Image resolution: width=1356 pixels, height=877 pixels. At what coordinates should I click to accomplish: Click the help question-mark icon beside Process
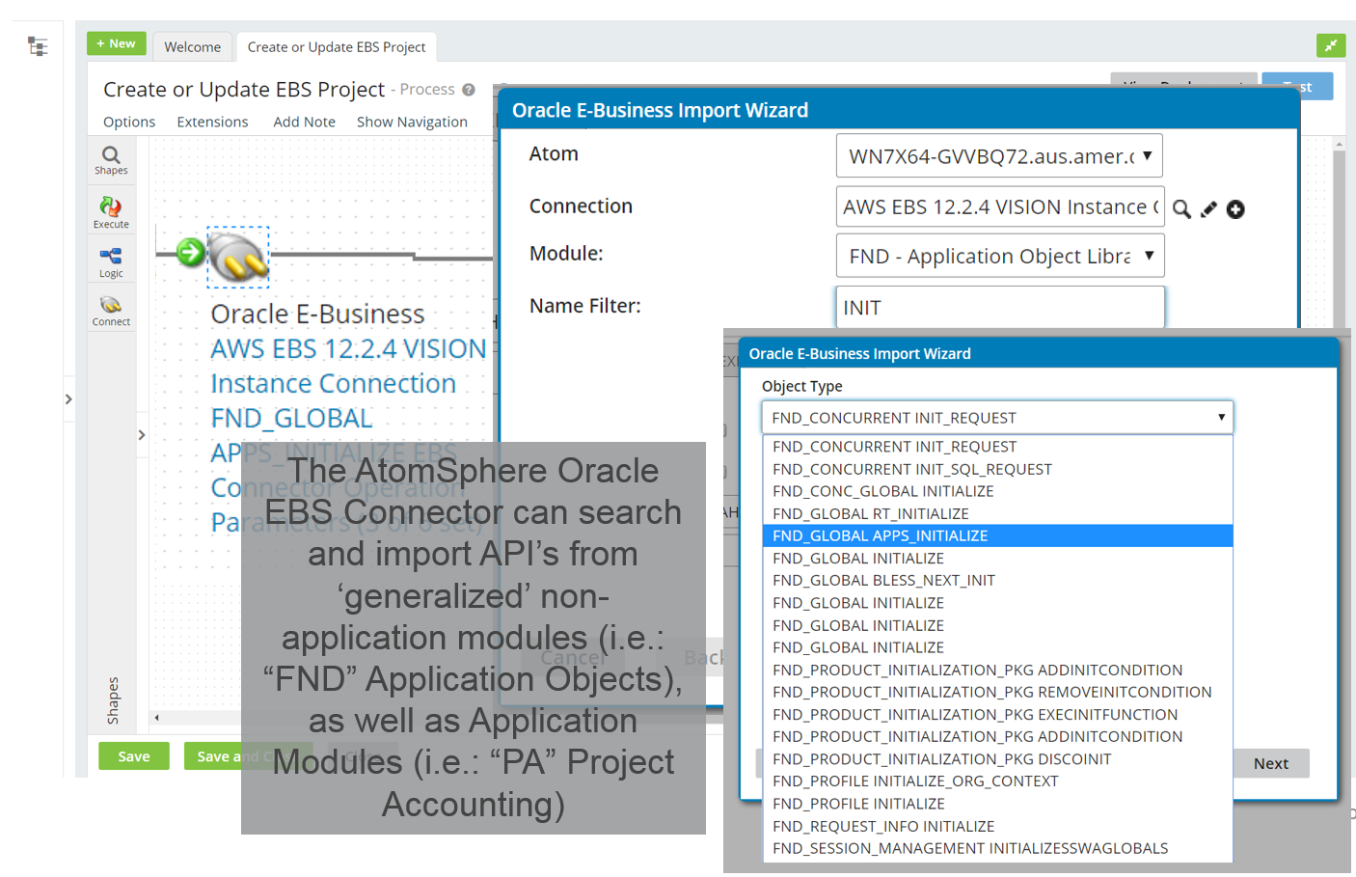point(469,90)
